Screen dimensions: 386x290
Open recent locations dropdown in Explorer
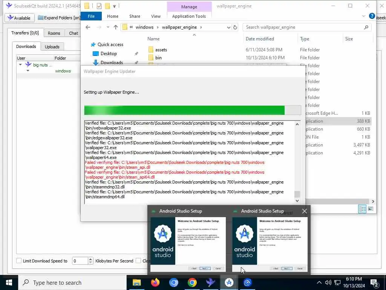coord(108,27)
